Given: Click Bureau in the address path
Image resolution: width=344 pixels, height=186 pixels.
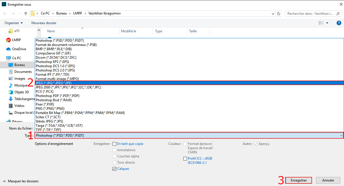Looking at the screenshot, I should click(x=61, y=13).
